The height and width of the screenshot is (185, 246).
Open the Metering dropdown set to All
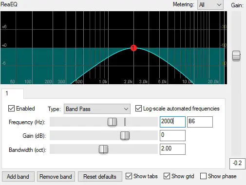click(210, 5)
